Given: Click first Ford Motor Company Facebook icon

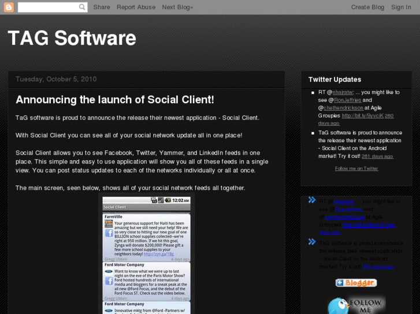Looking at the screenshot, I should point(109,281).
